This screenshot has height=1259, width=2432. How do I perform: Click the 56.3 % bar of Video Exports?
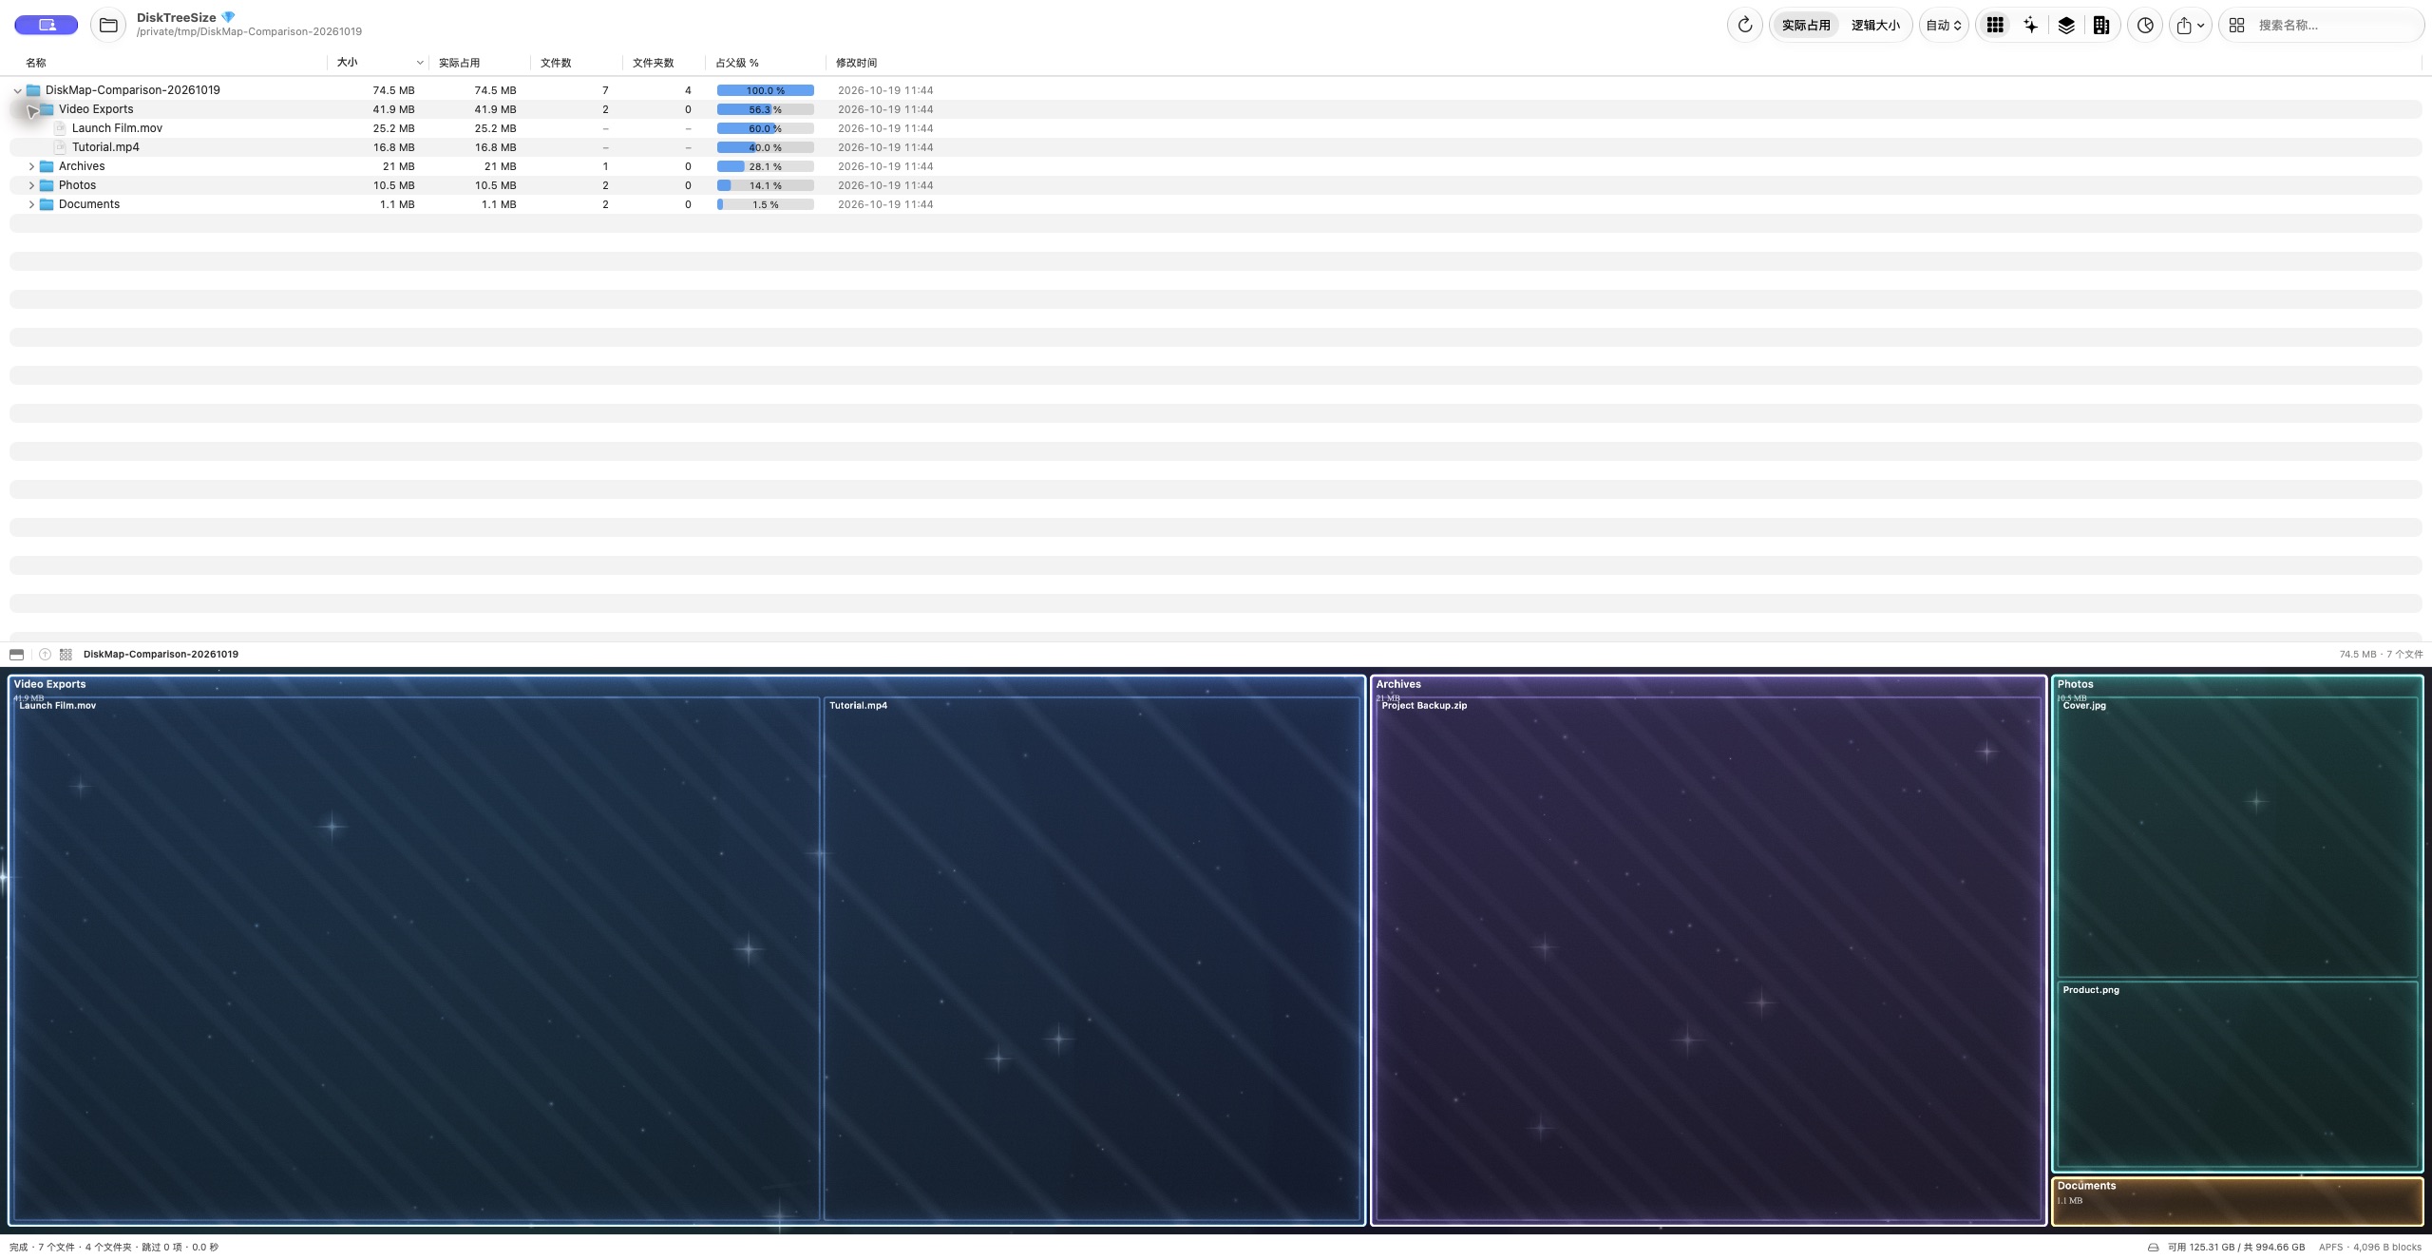point(765,109)
